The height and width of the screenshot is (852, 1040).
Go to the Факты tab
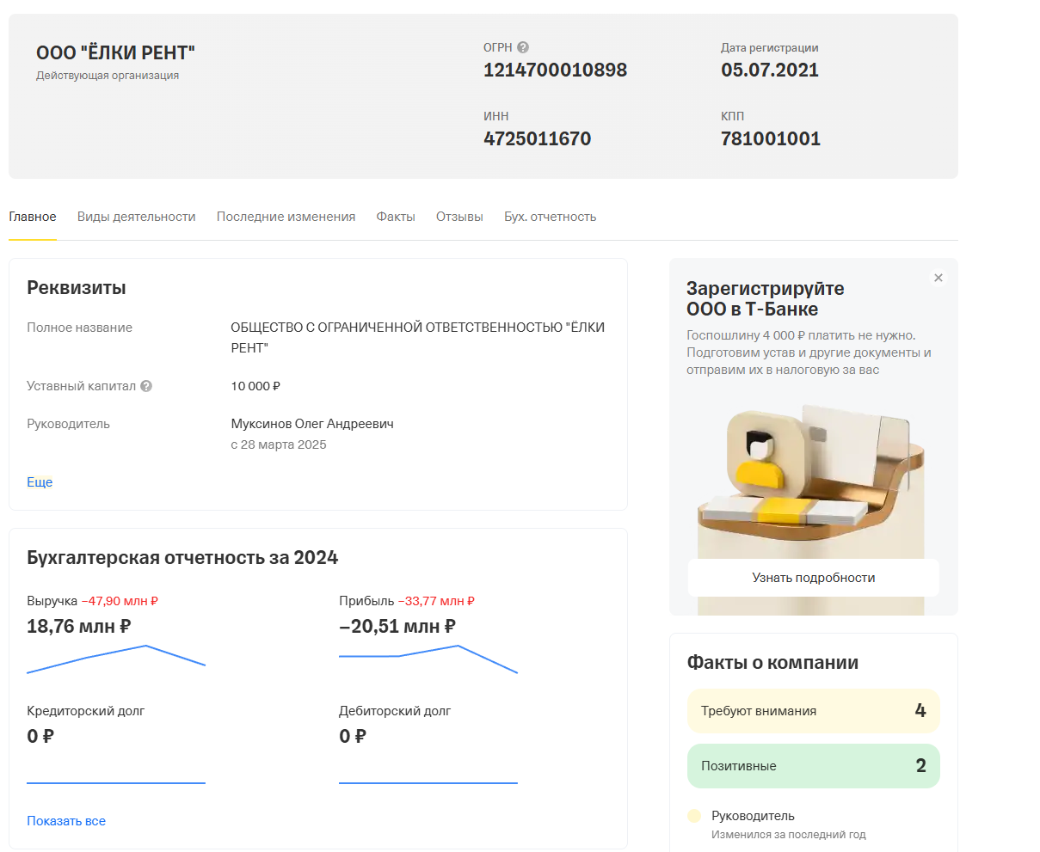pyautogui.click(x=396, y=217)
